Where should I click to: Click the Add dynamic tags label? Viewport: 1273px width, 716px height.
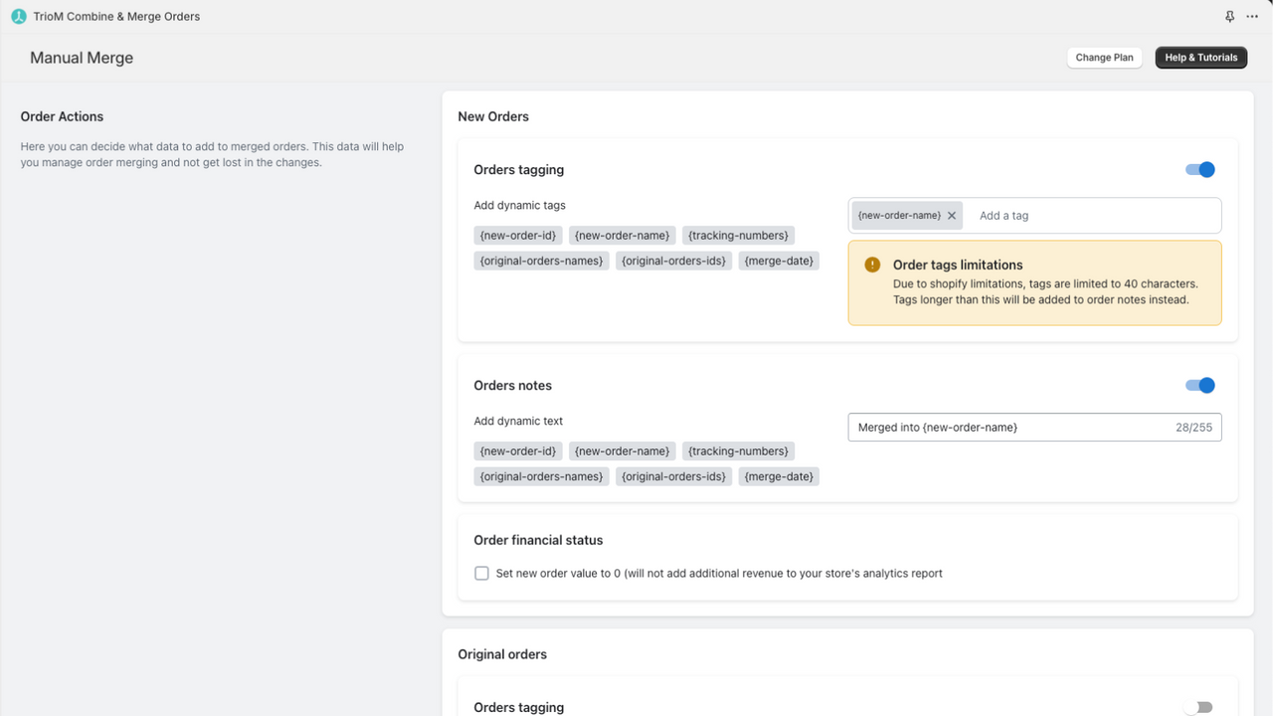[x=519, y=205]
